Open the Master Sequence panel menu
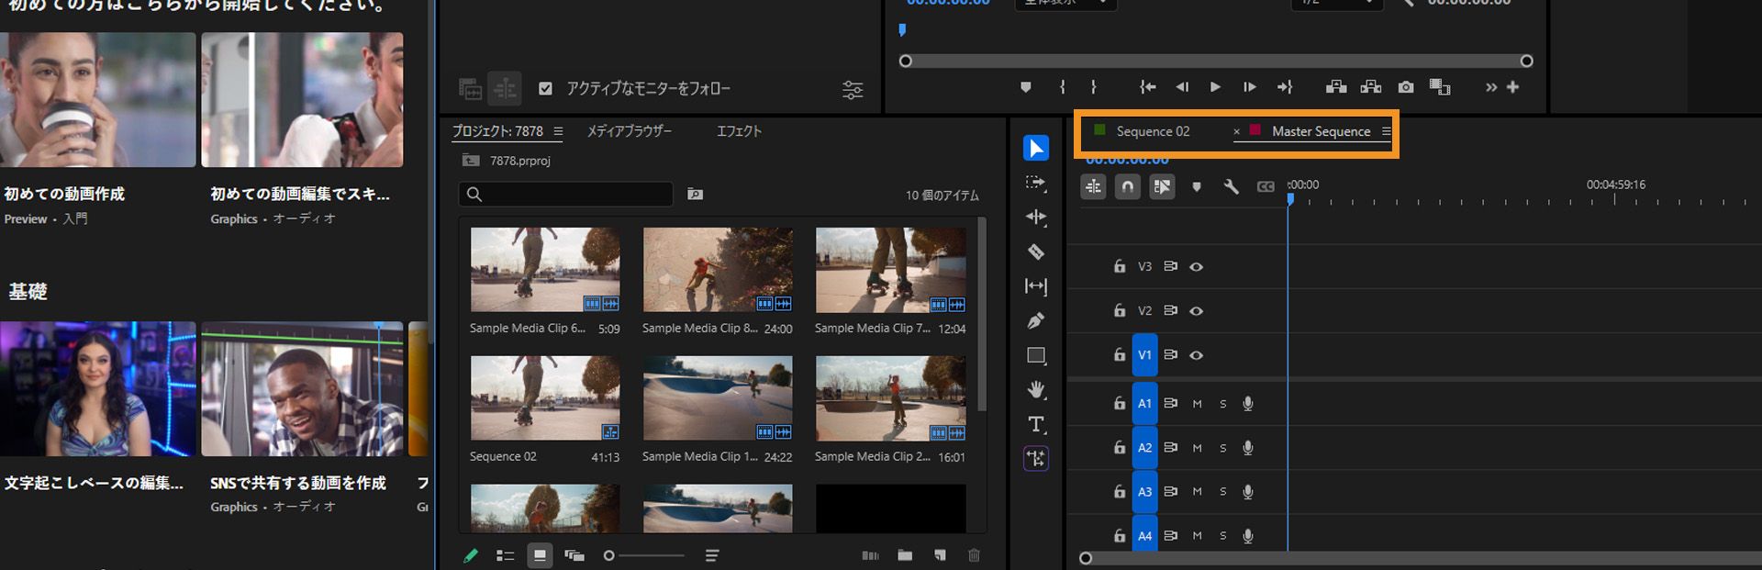This screenshot has width=1762, height=570. [x=1386, y=131]
